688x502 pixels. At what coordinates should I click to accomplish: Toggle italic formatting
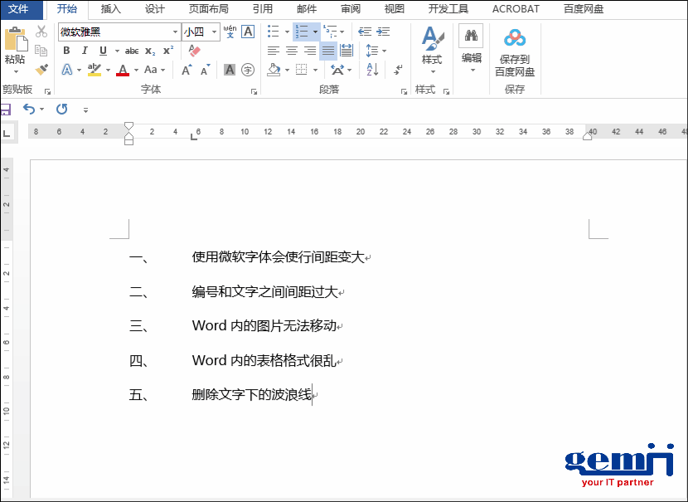point(84,49)
